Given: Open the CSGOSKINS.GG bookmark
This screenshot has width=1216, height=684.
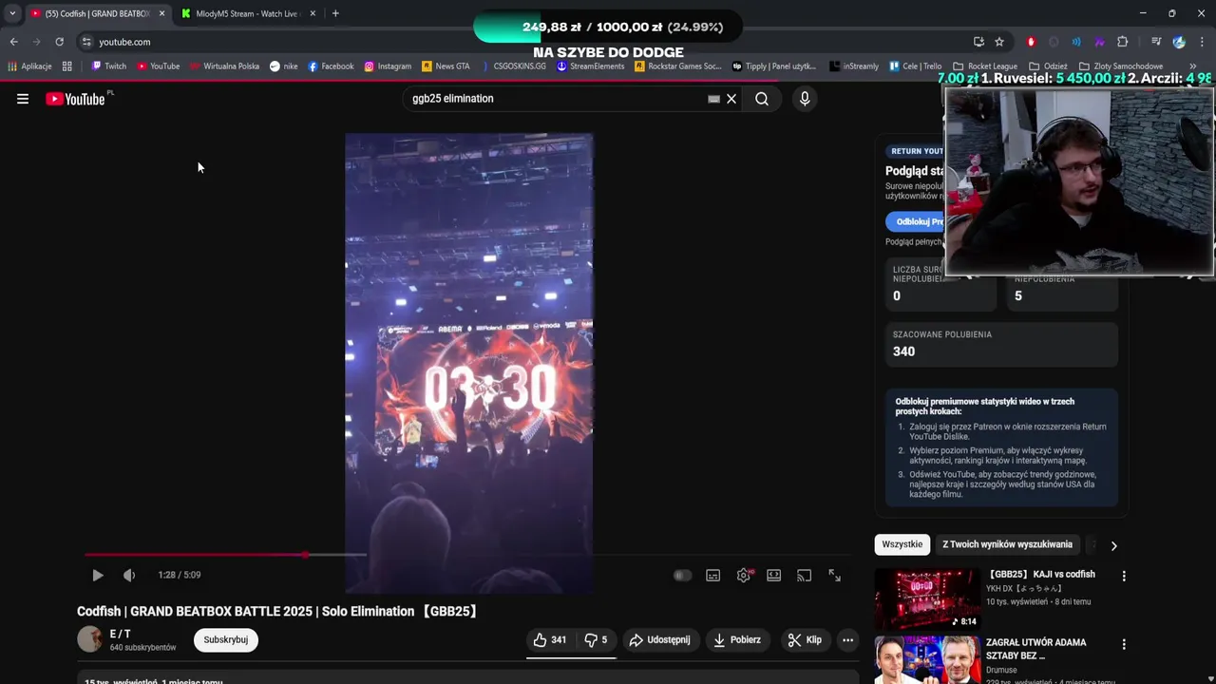Looking at the screenshot, I should [x=513, y=66].
